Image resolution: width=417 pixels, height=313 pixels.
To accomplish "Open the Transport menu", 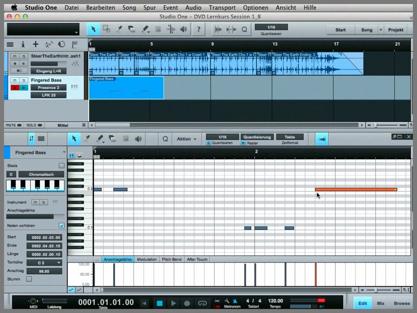I will (x=222, y=8).
